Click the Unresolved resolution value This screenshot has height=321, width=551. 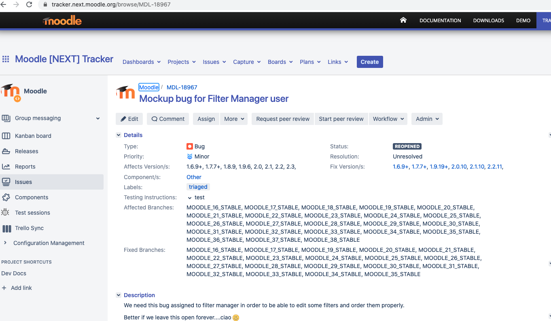coord(407,156)
